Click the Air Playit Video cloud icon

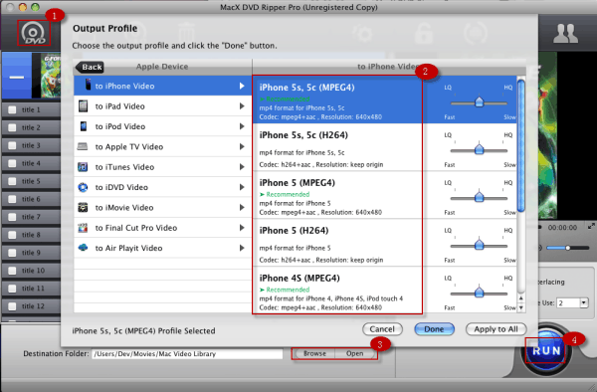point(83,248)
